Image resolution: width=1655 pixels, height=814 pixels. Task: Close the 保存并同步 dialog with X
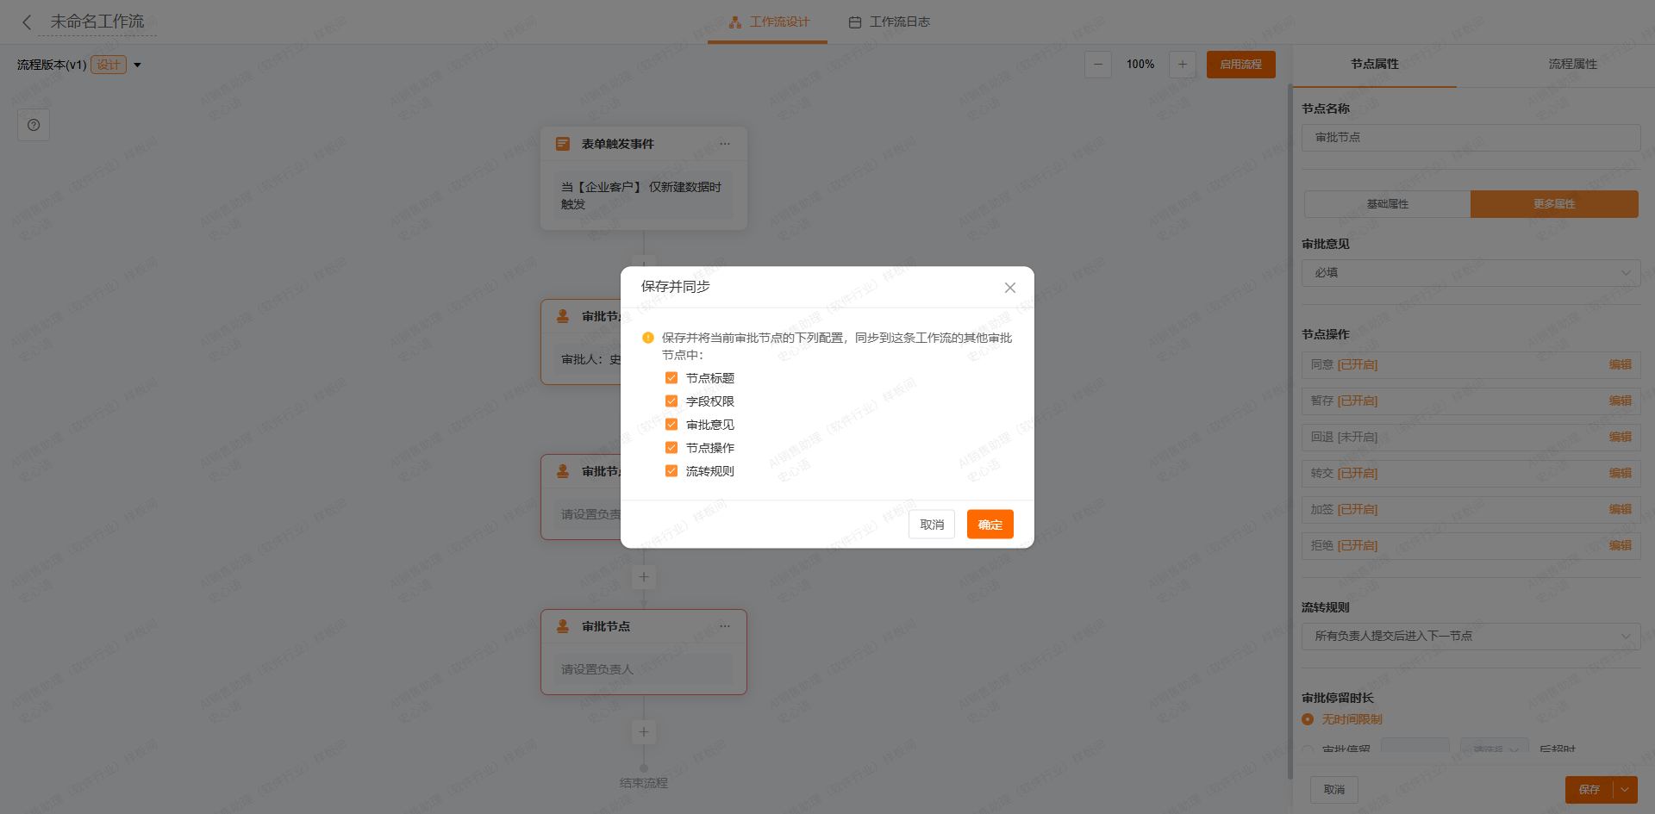tap(1009, 288)
